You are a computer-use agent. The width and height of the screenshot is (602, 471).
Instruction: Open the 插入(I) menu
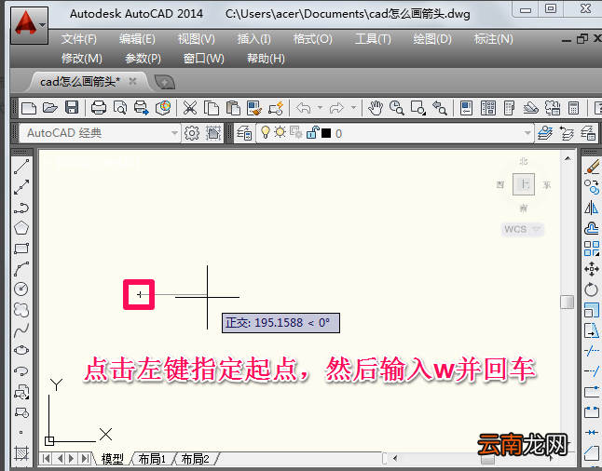[x=253, y=39]
